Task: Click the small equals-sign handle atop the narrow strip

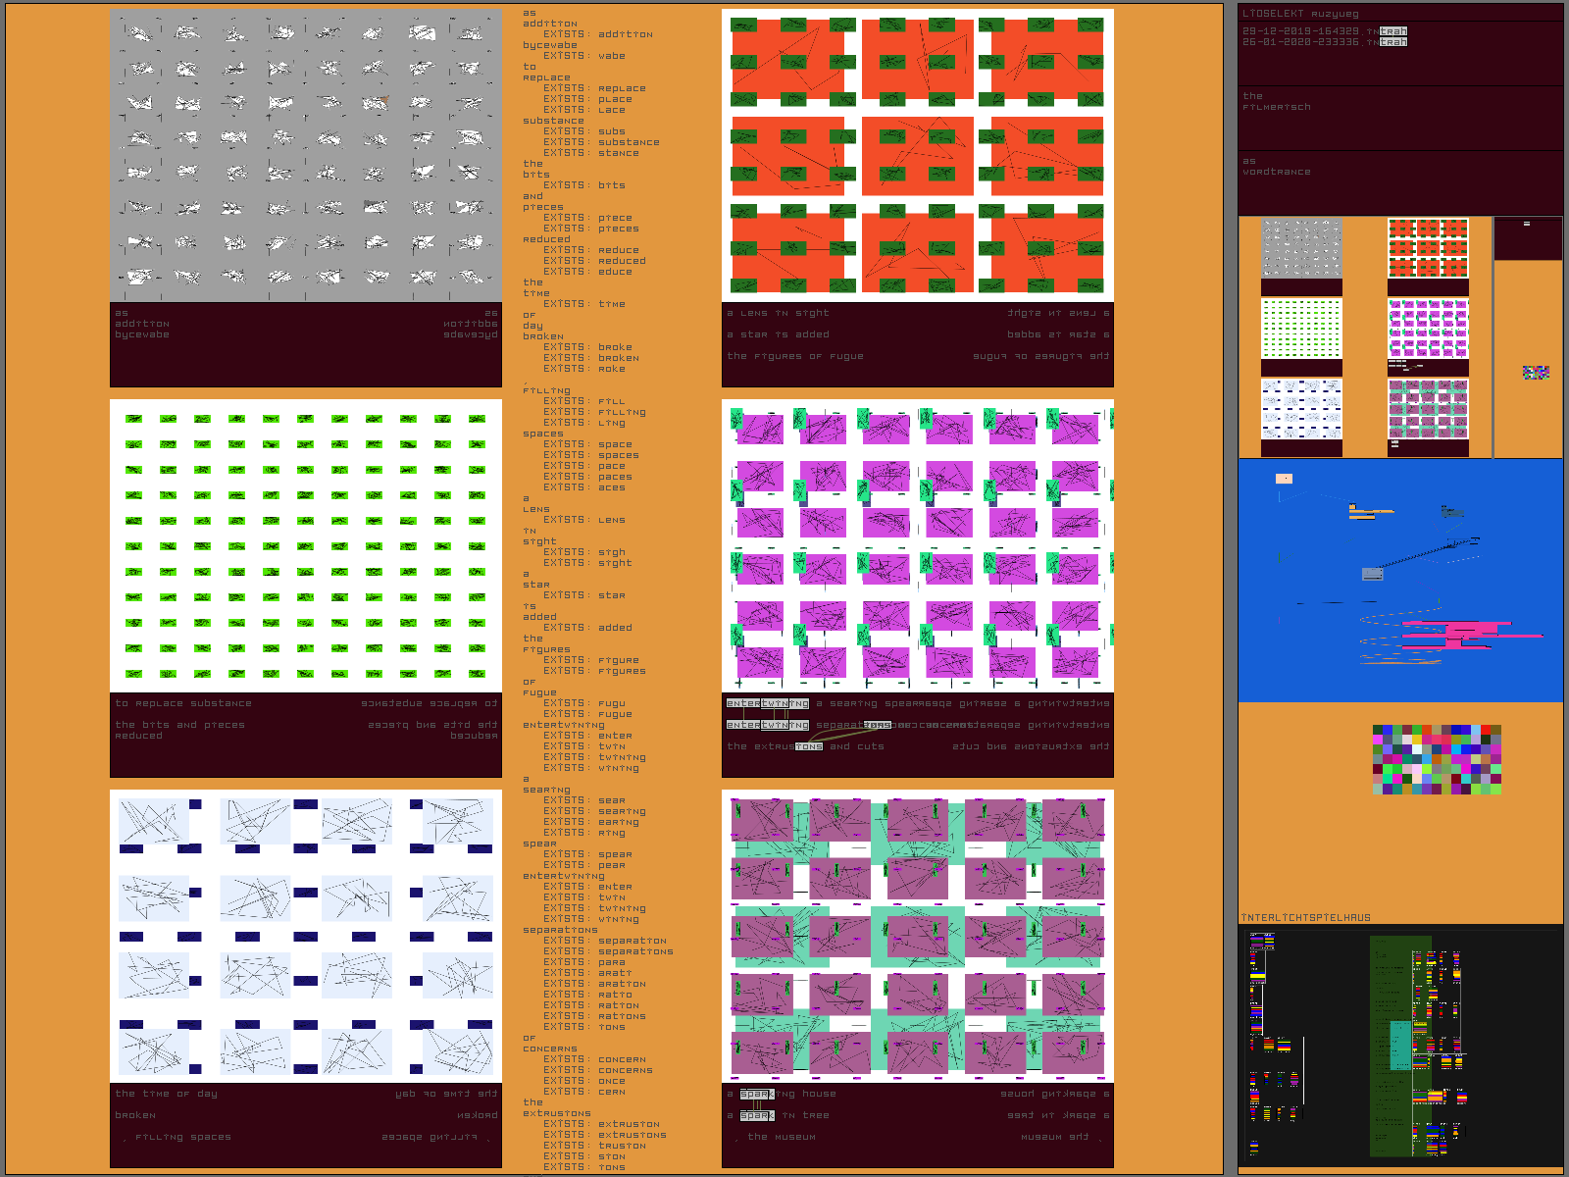Action: (1527, 224)
